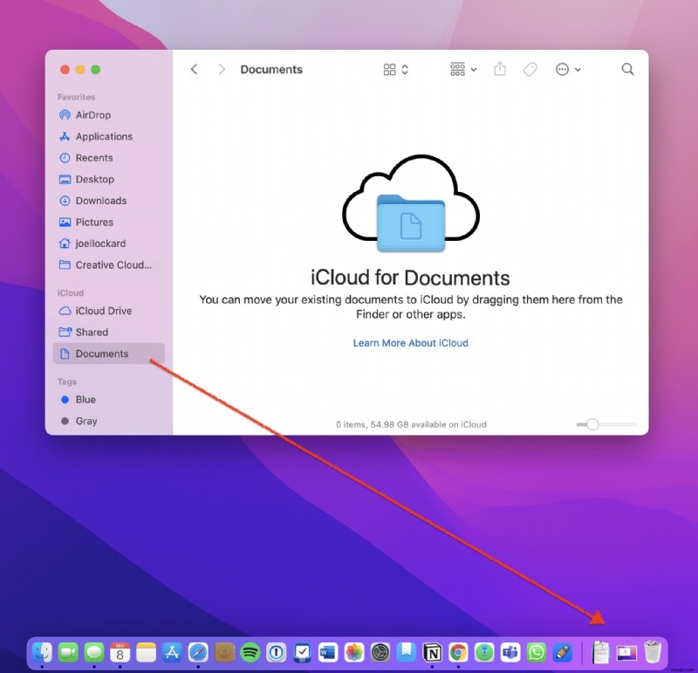
Task: Open Microsoft Teams from the Dock
Action: pyautogui.click(x=510, y=651)
